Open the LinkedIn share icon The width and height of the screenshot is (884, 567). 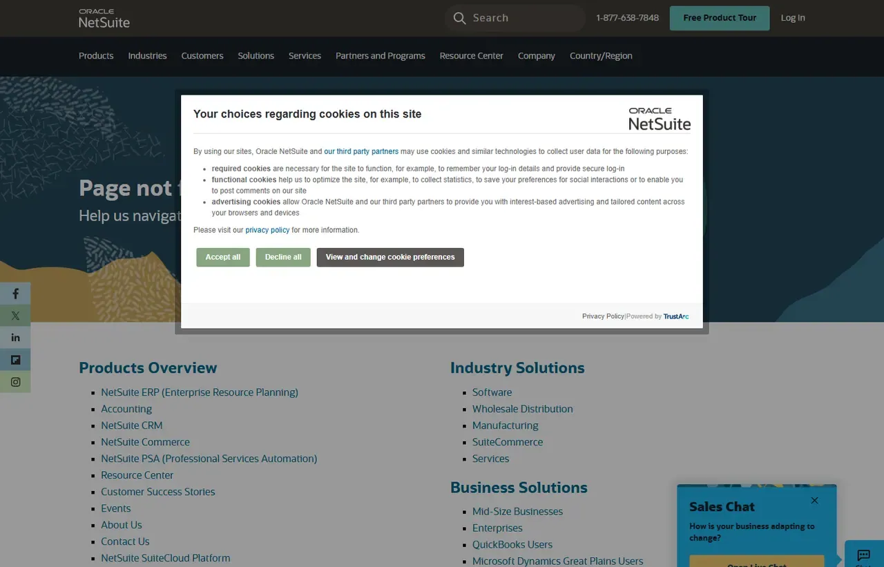tap(15, 338)
